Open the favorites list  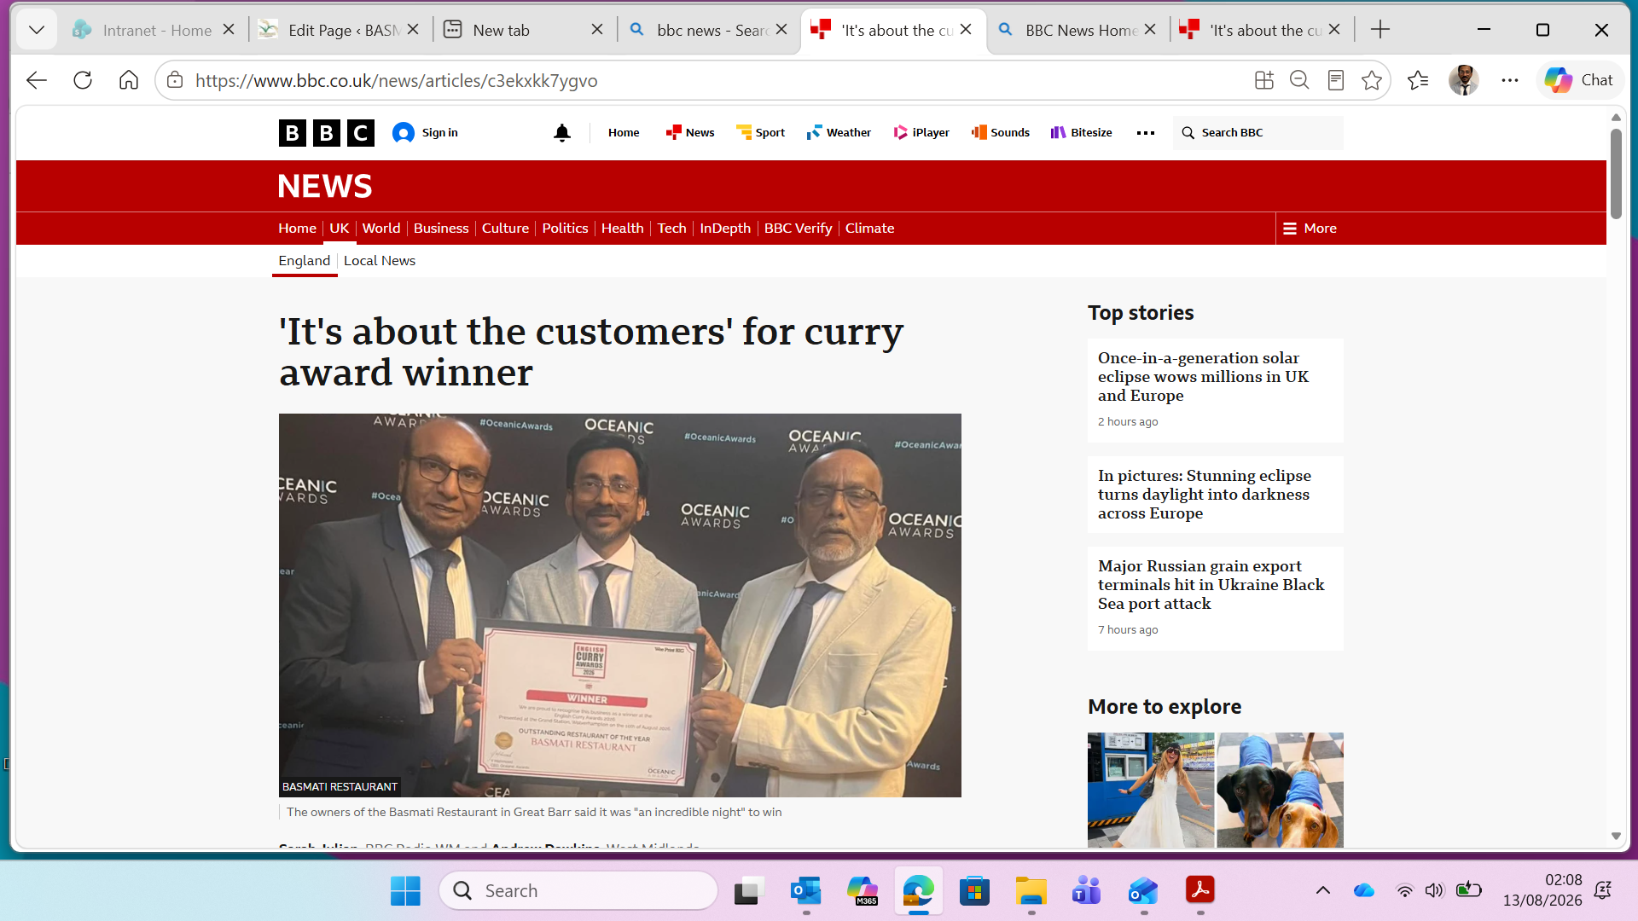pos(1418,80)
